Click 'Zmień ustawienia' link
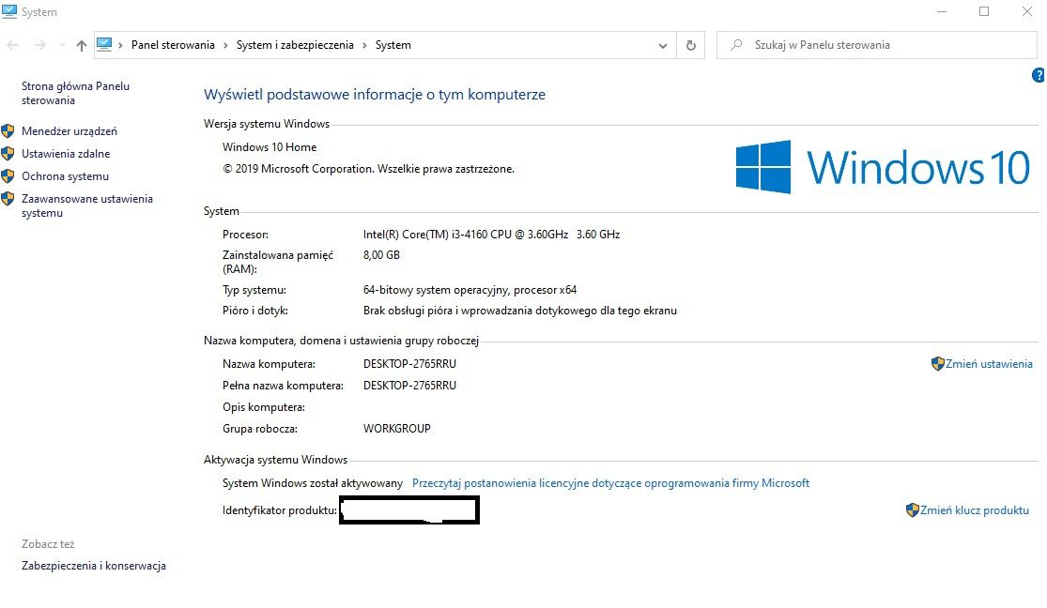This screenshot has width=1047, height=608. pos(989,364)
